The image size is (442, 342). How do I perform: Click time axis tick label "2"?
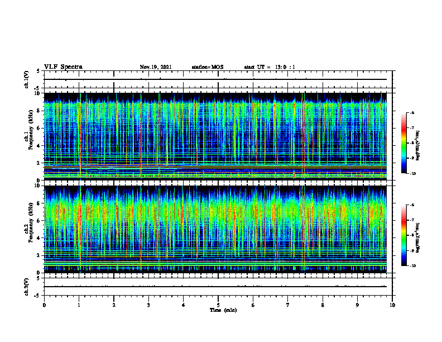[x=114, y=305]
